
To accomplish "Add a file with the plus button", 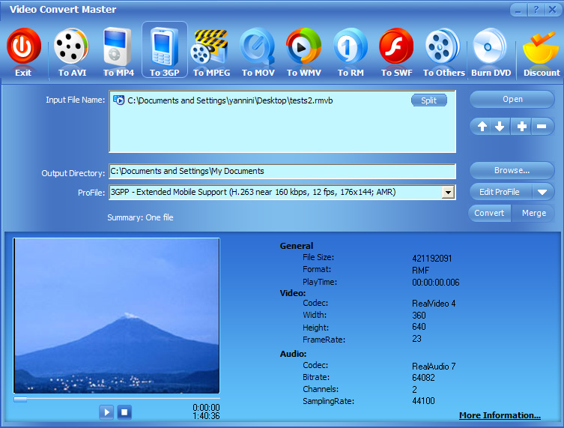I will pyautogui.click(x=521, y=127).
